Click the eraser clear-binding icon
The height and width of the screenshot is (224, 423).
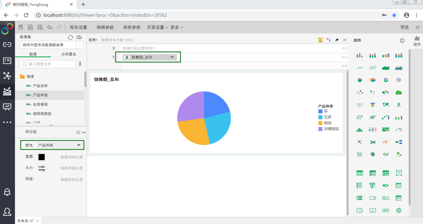tap(337, 40)
